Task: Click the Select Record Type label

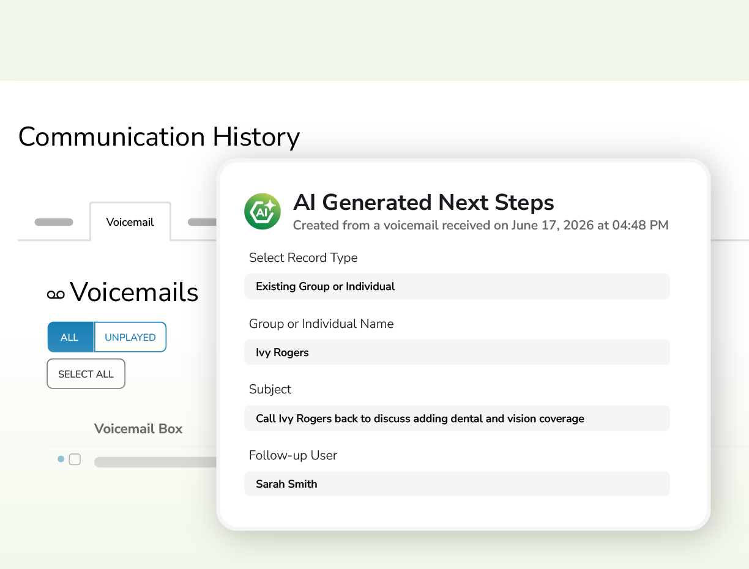Action: [303, 258]
